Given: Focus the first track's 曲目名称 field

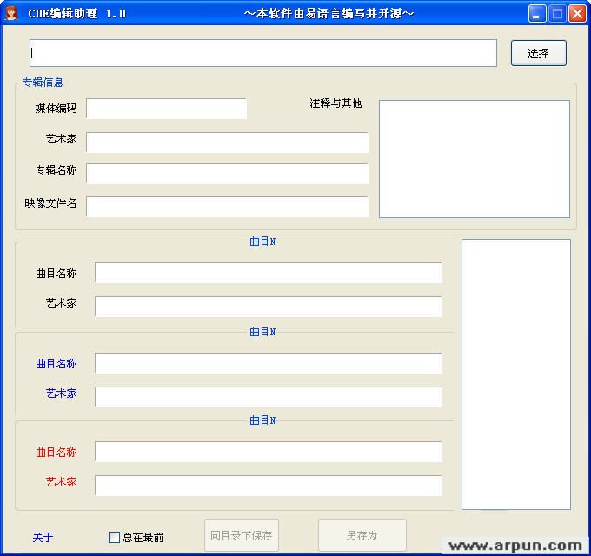Looking at the screenshot, I should [268, 273].
